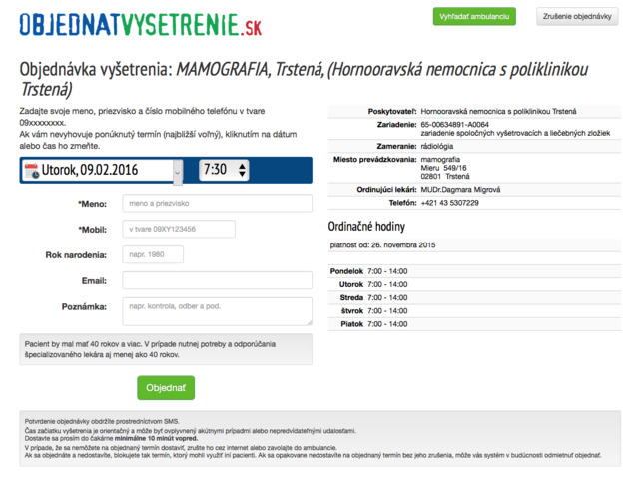This screenshot has height=486, width=639.
Task: Click the 7:30 time selector
Action: pos(224,170)
